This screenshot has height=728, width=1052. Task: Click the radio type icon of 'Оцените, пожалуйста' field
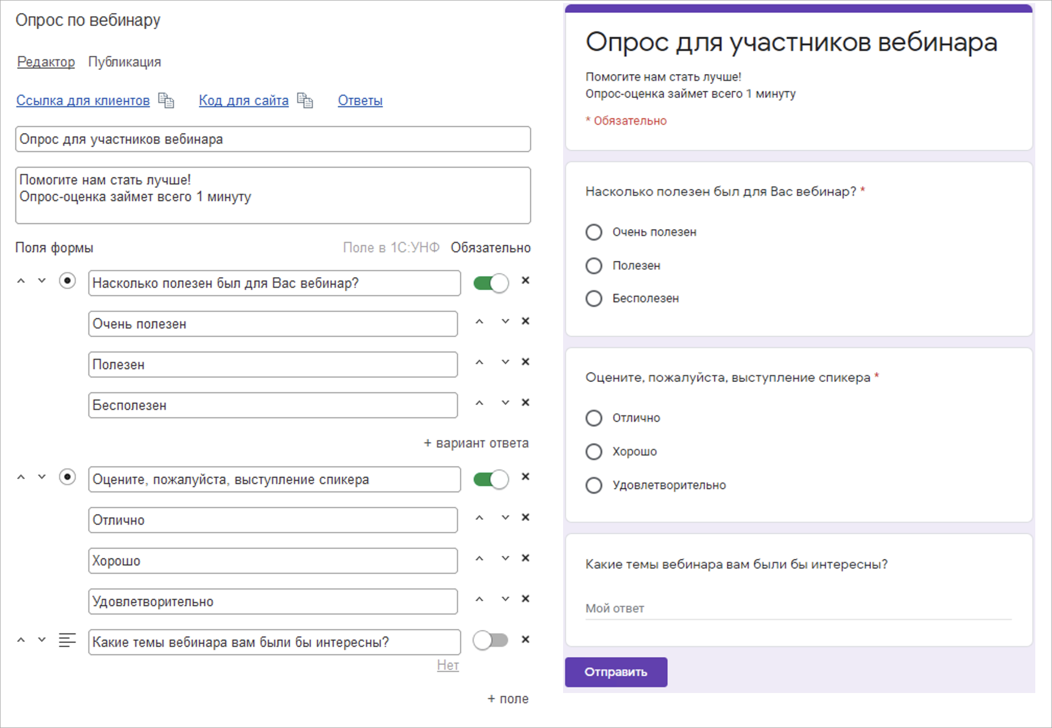click(x=67, y=477)
